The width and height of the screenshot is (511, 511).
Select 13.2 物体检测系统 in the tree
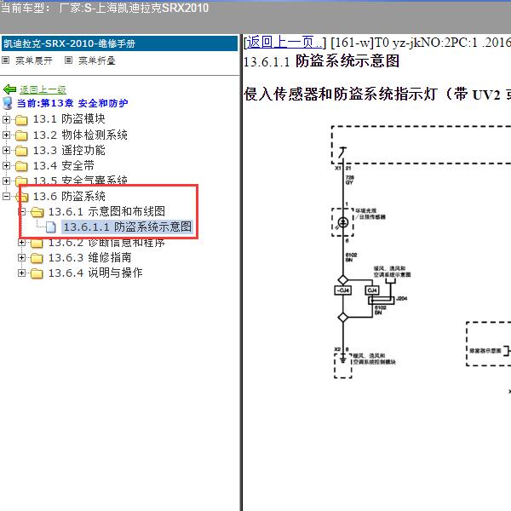pos(80,135)
